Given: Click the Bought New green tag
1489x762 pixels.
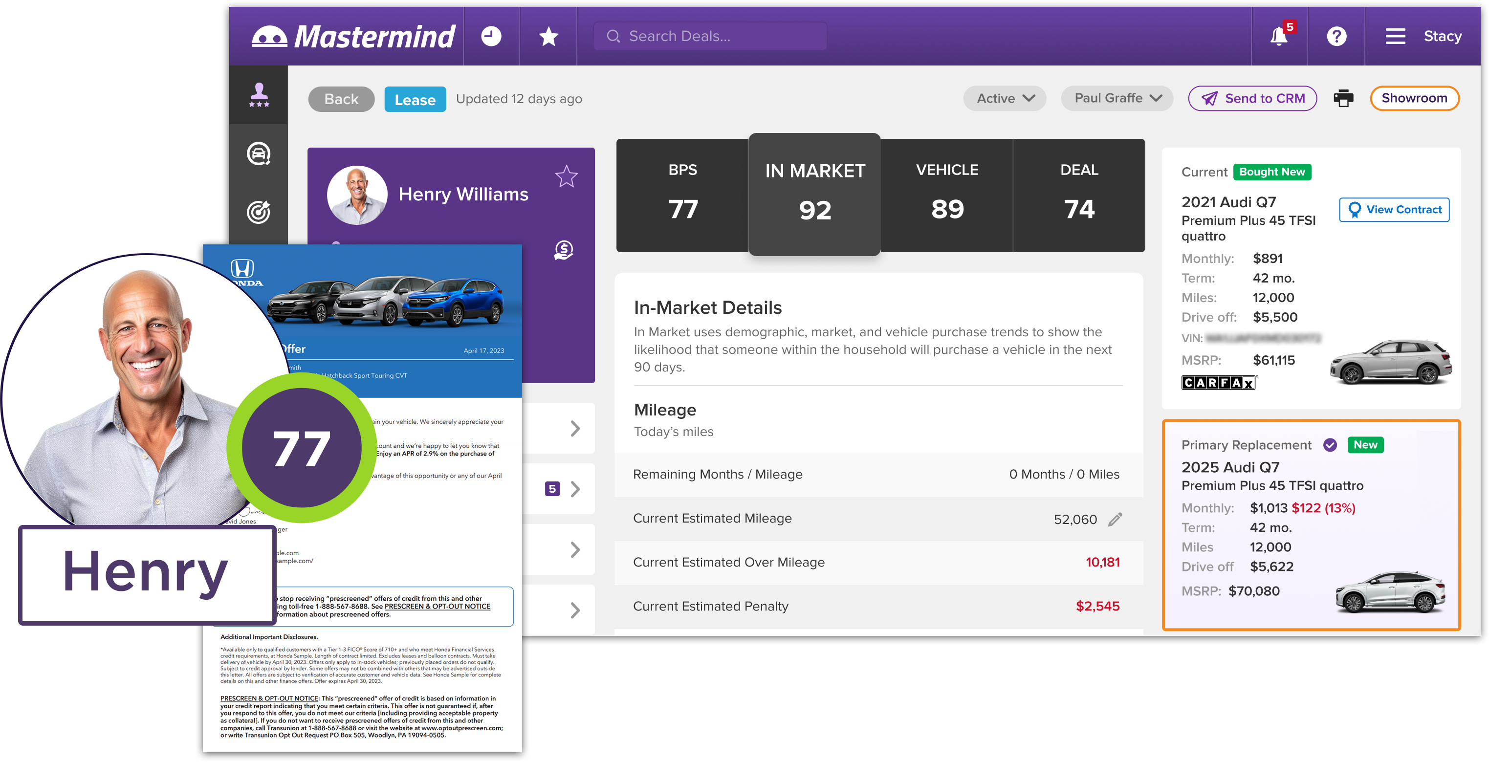Looking at the screenshot, I should (x=1271, y=172).
